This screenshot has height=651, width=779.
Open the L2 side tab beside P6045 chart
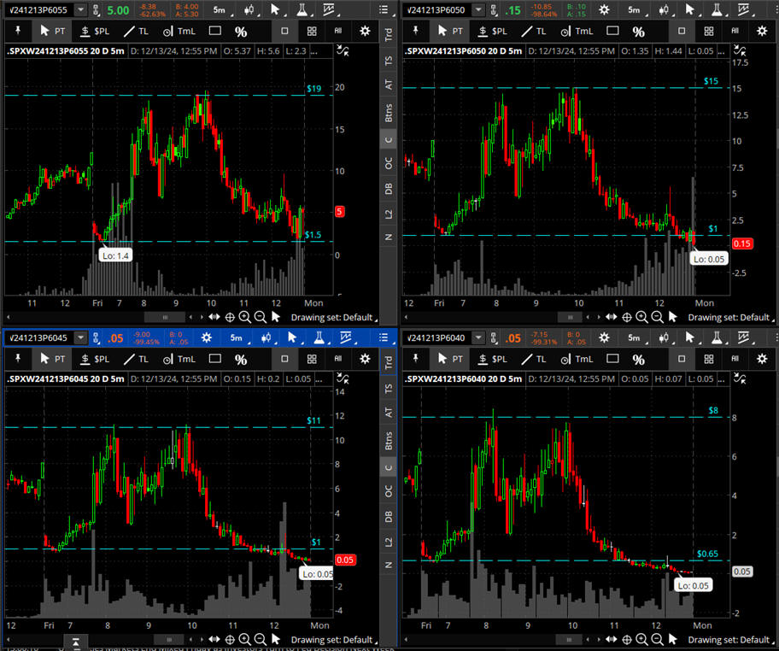pos(389,542)
